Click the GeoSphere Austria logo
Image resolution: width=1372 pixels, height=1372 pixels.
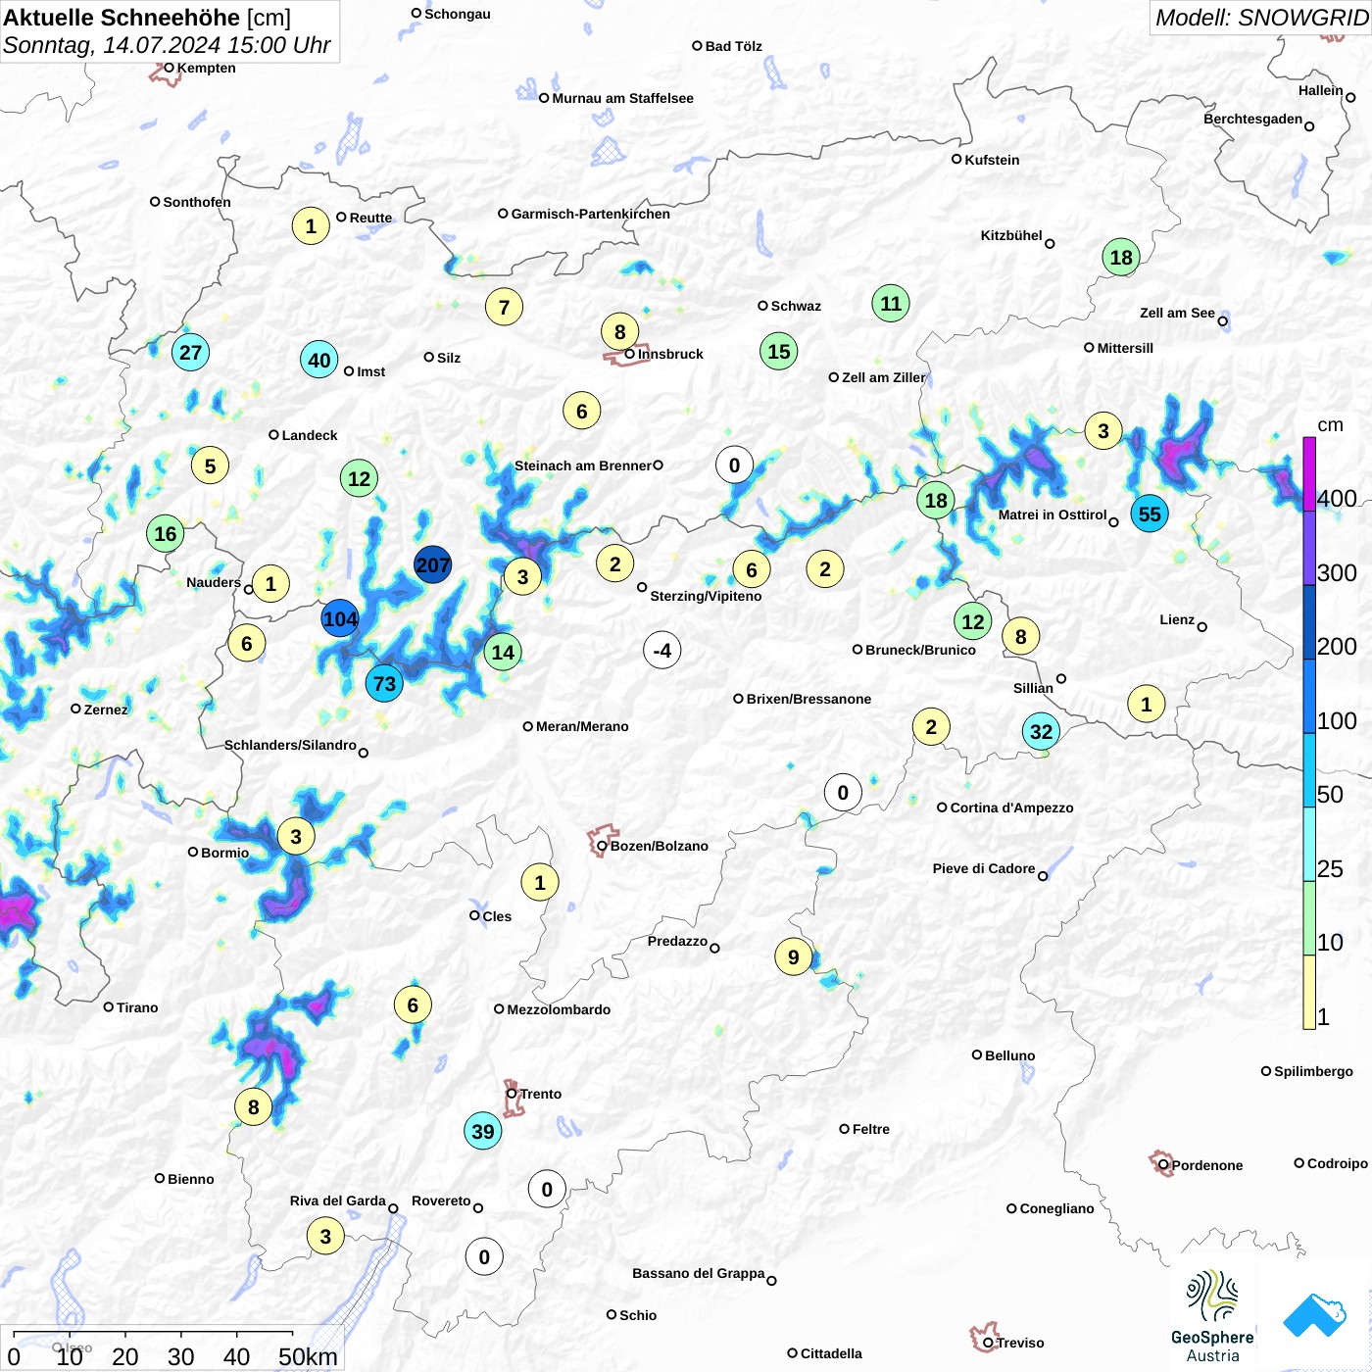pyautogui.click(x=1212, y=1316)
